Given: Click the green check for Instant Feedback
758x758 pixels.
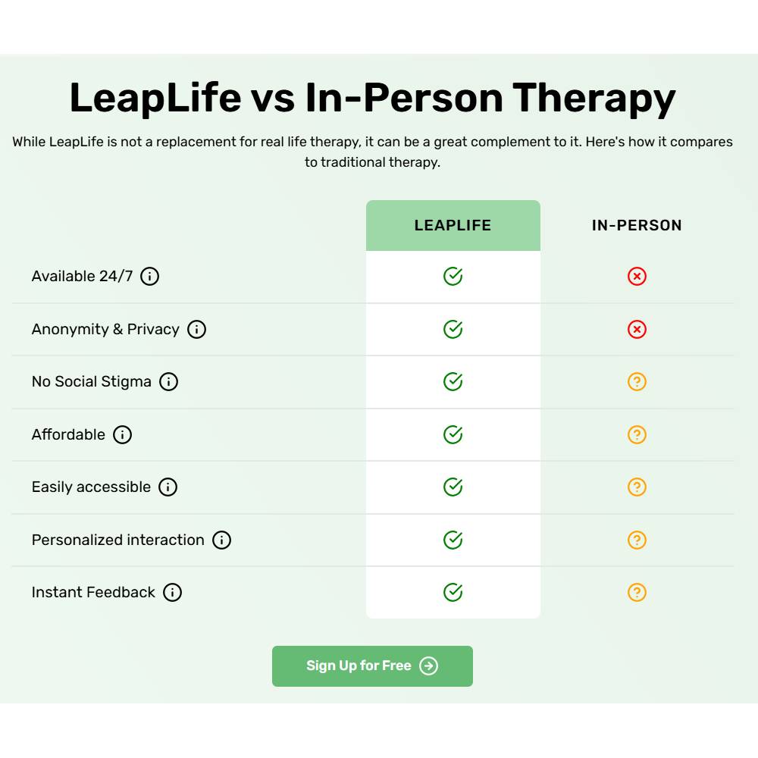Looking at the screenshot, I should pos(453,593).
